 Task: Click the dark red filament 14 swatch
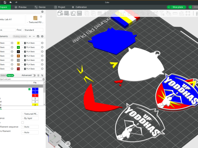coord(18,69)
